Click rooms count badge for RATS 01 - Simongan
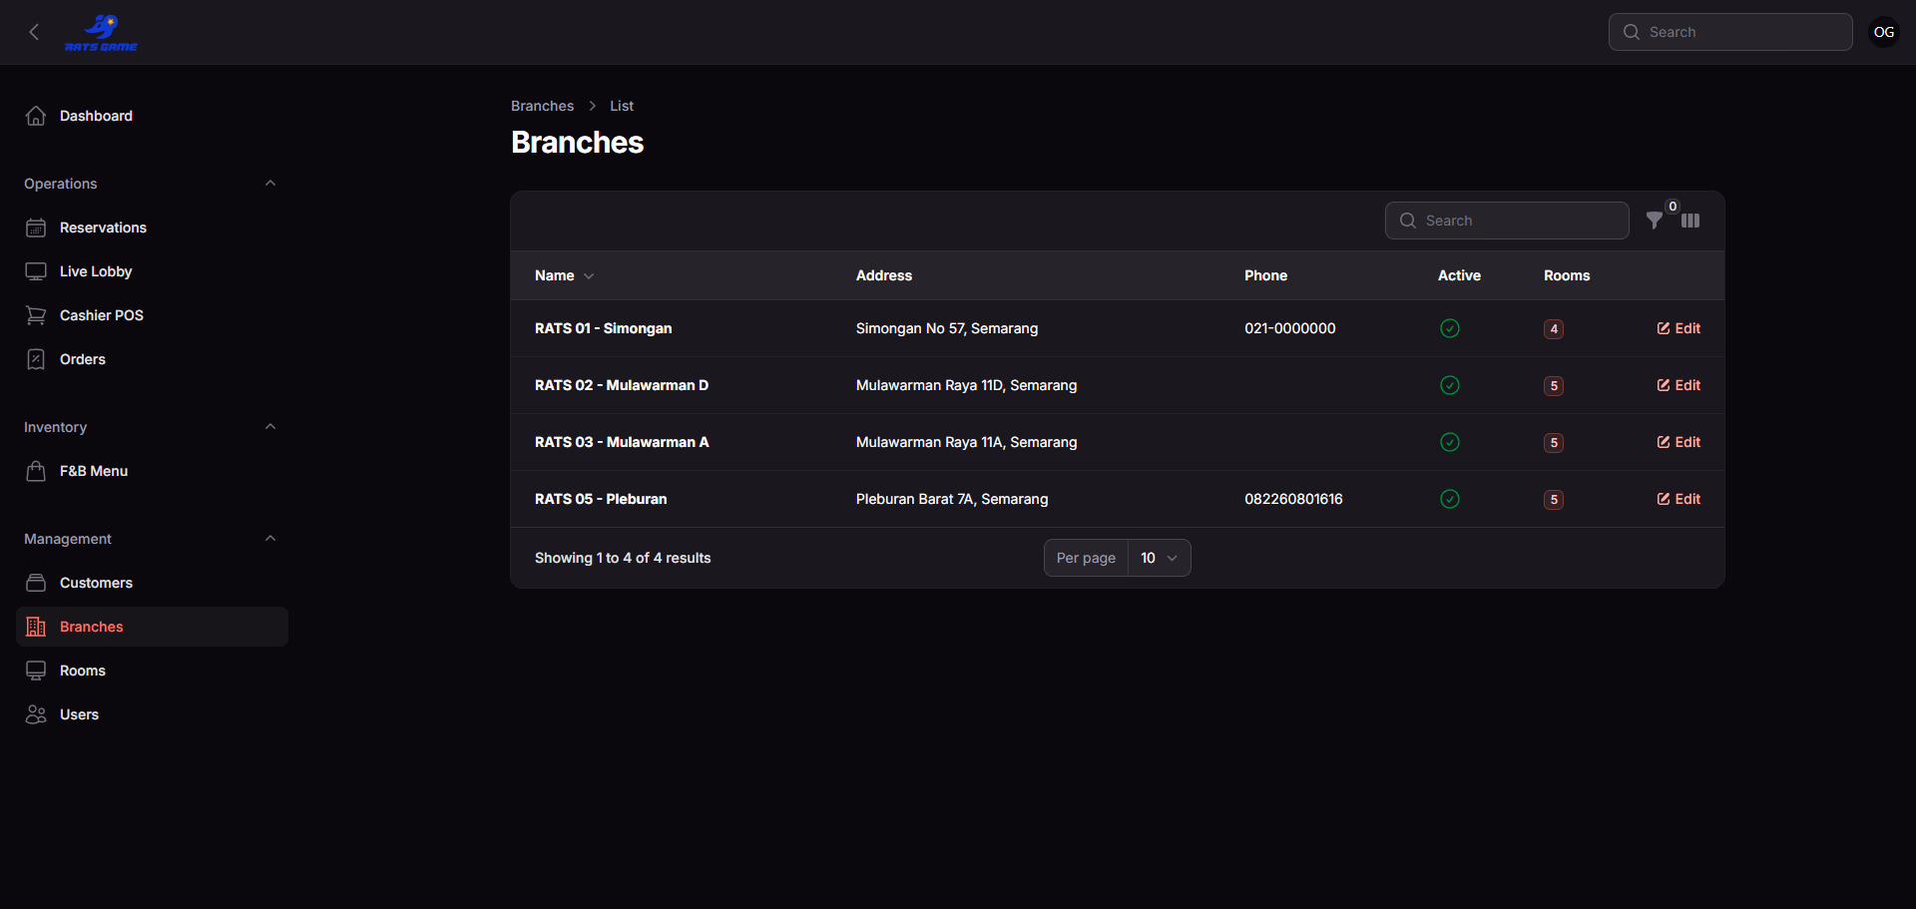The height and width of the screenshot is (909, 1916). click(1554, 329)
